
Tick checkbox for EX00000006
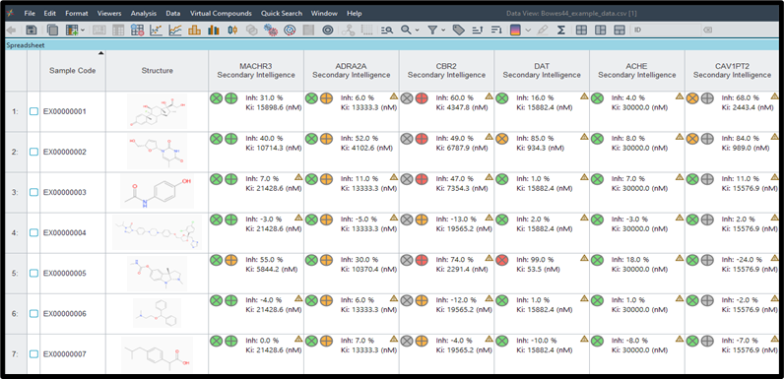pyautogui.click(x=33, y=314)
